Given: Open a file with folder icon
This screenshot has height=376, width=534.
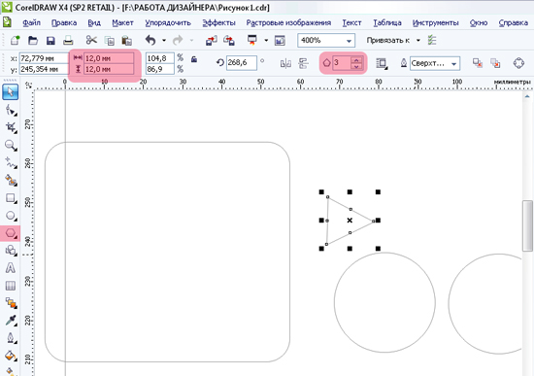Looking at the screenshot, I should 33,40.
